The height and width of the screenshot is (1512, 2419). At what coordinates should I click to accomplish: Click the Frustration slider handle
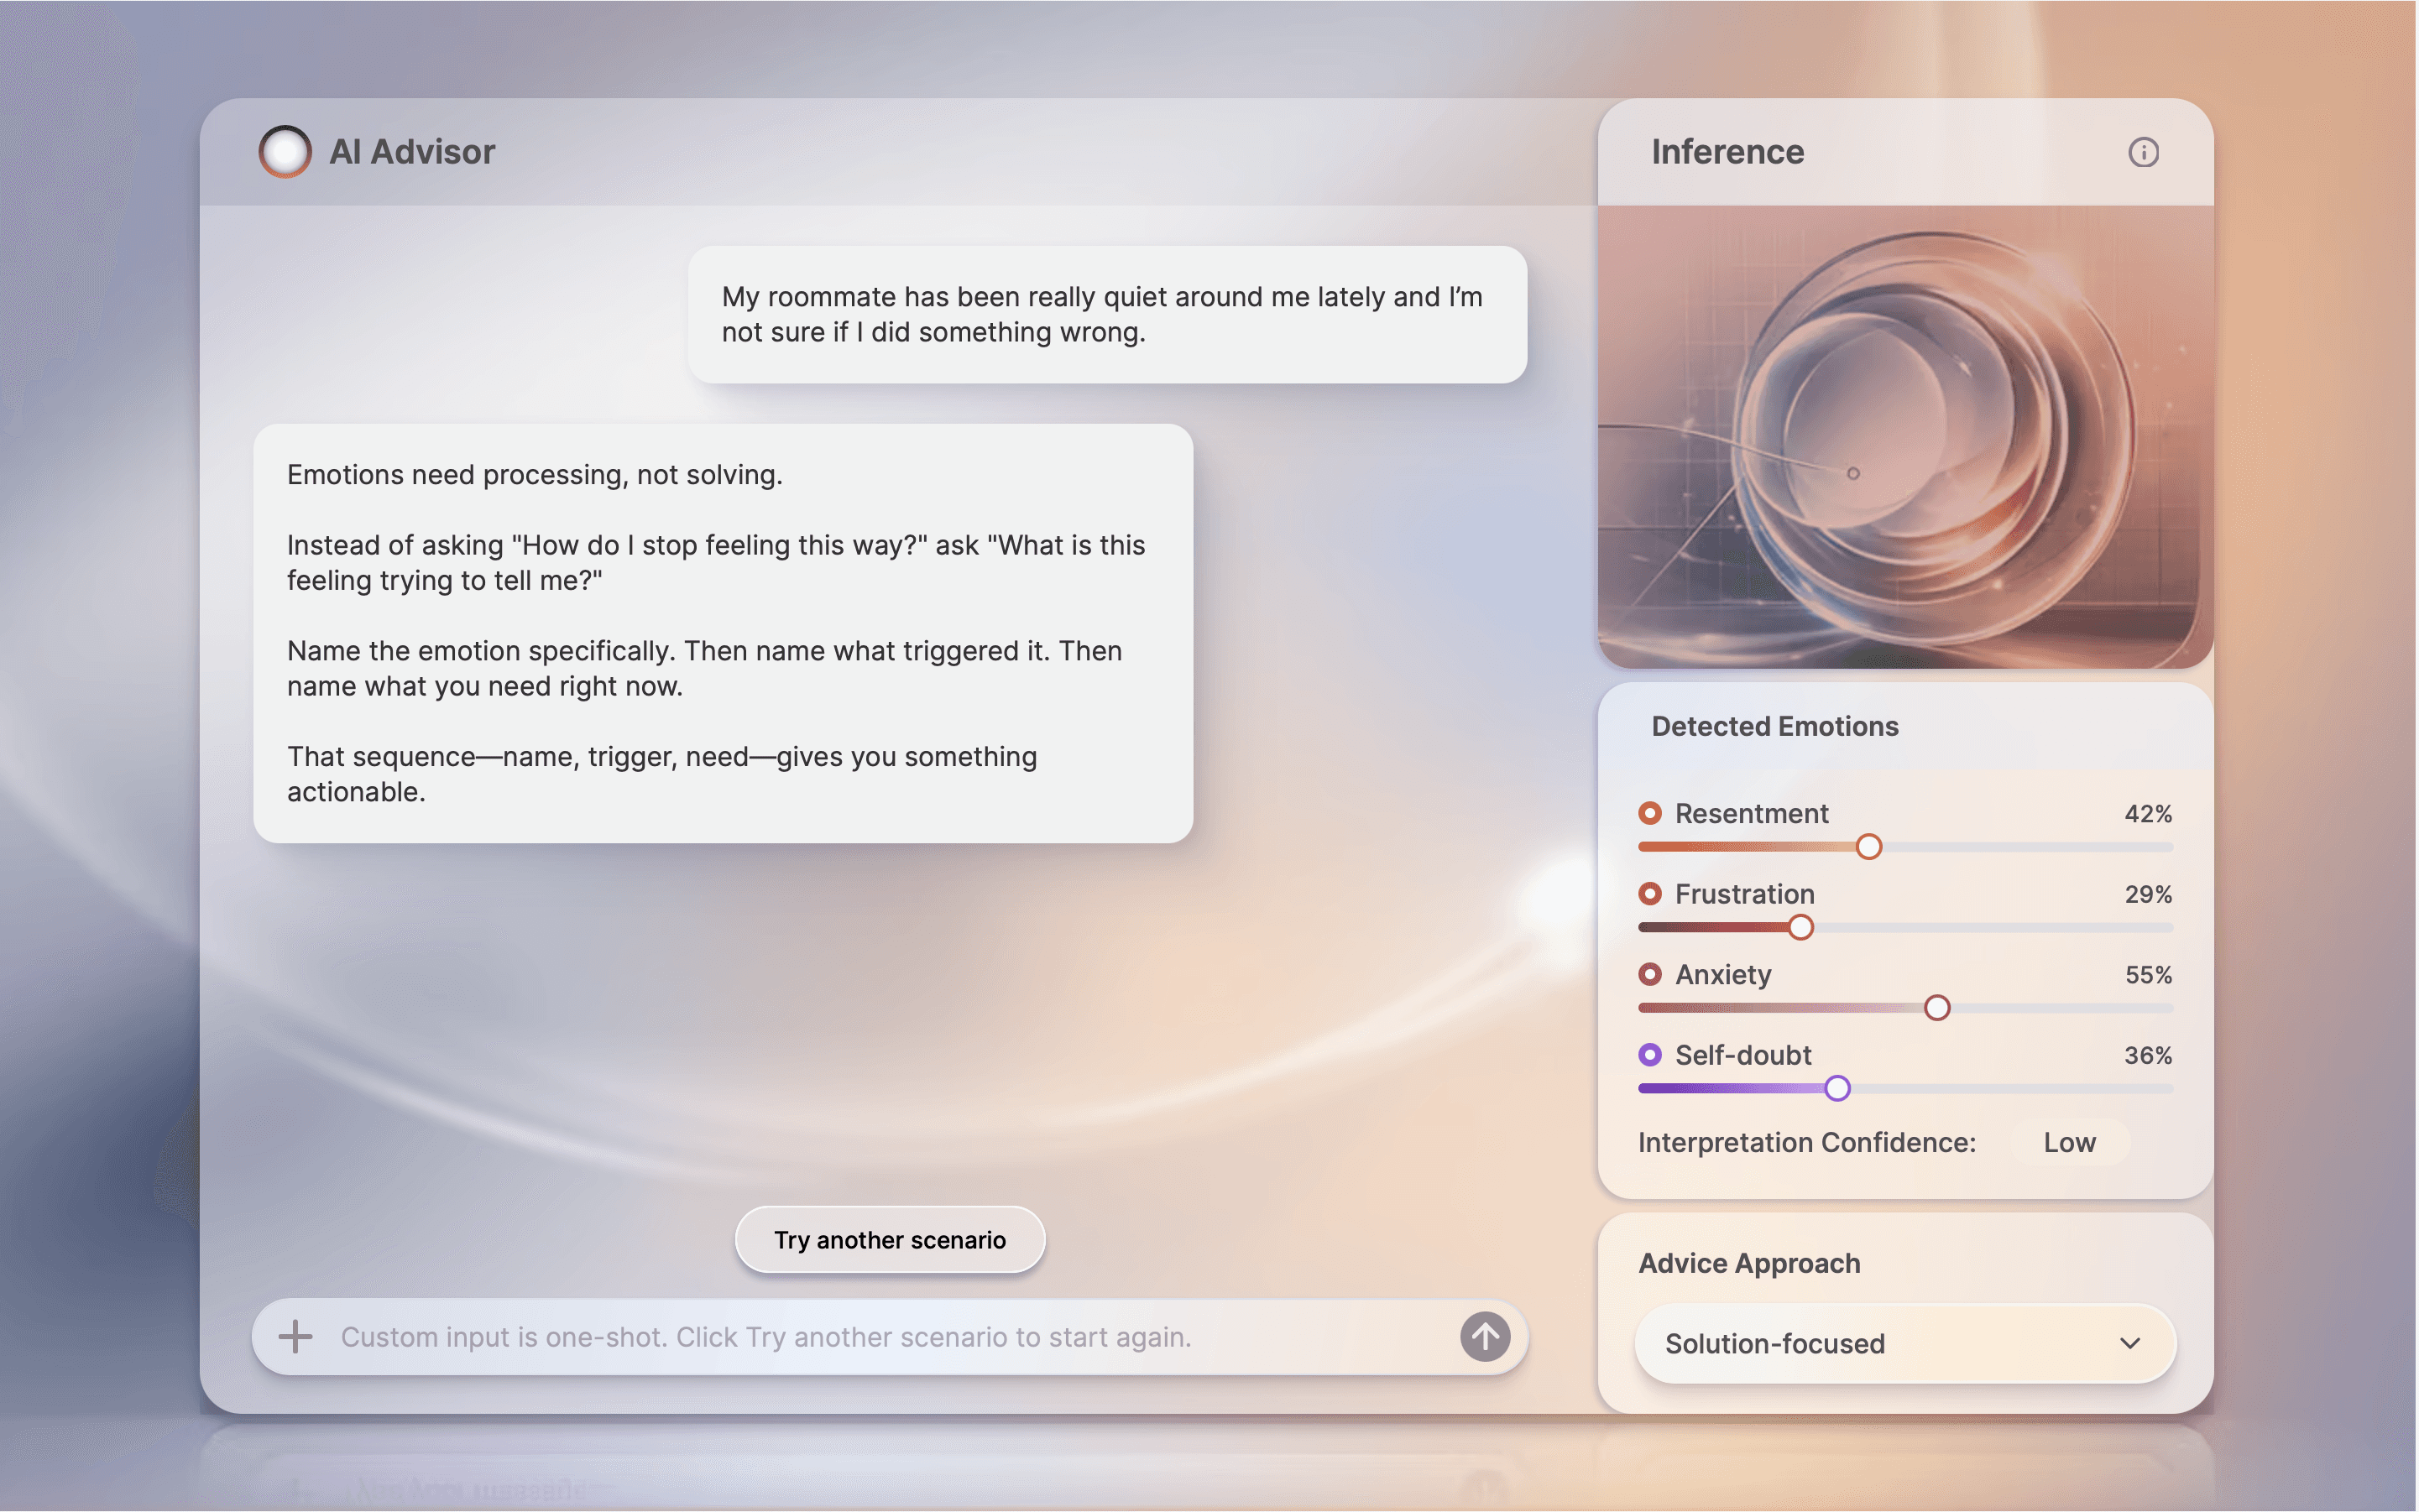pyautogui.click(x=1800, y=928)
